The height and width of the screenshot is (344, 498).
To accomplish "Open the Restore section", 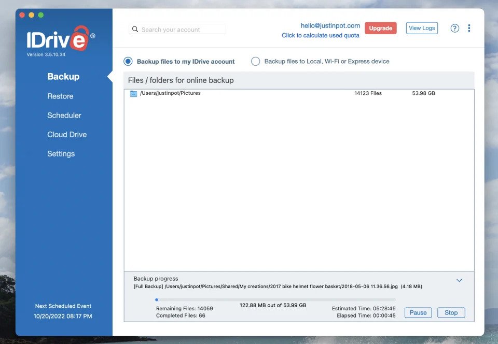I will tap(60, 96).
